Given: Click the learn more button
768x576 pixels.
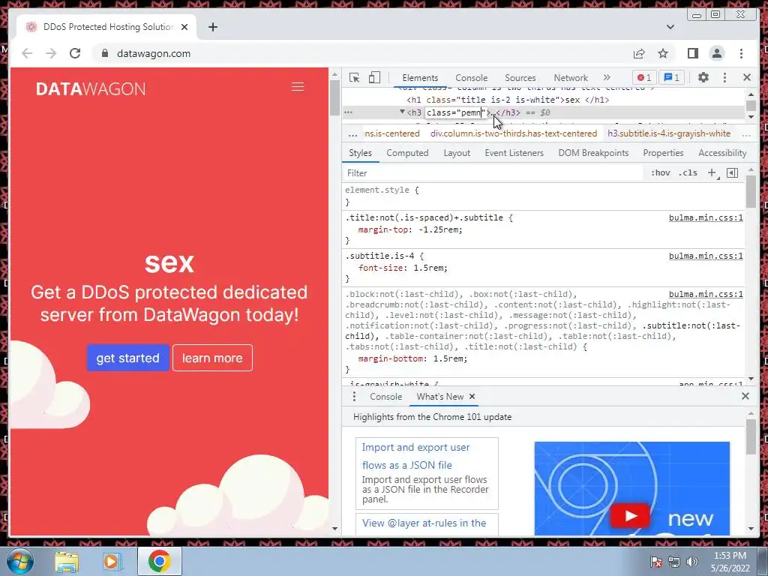Looking at the screenshot, I should pos(212,358).
